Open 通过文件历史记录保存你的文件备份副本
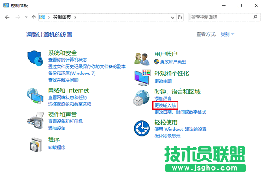265x175 pixels. [x=87, y=67]
